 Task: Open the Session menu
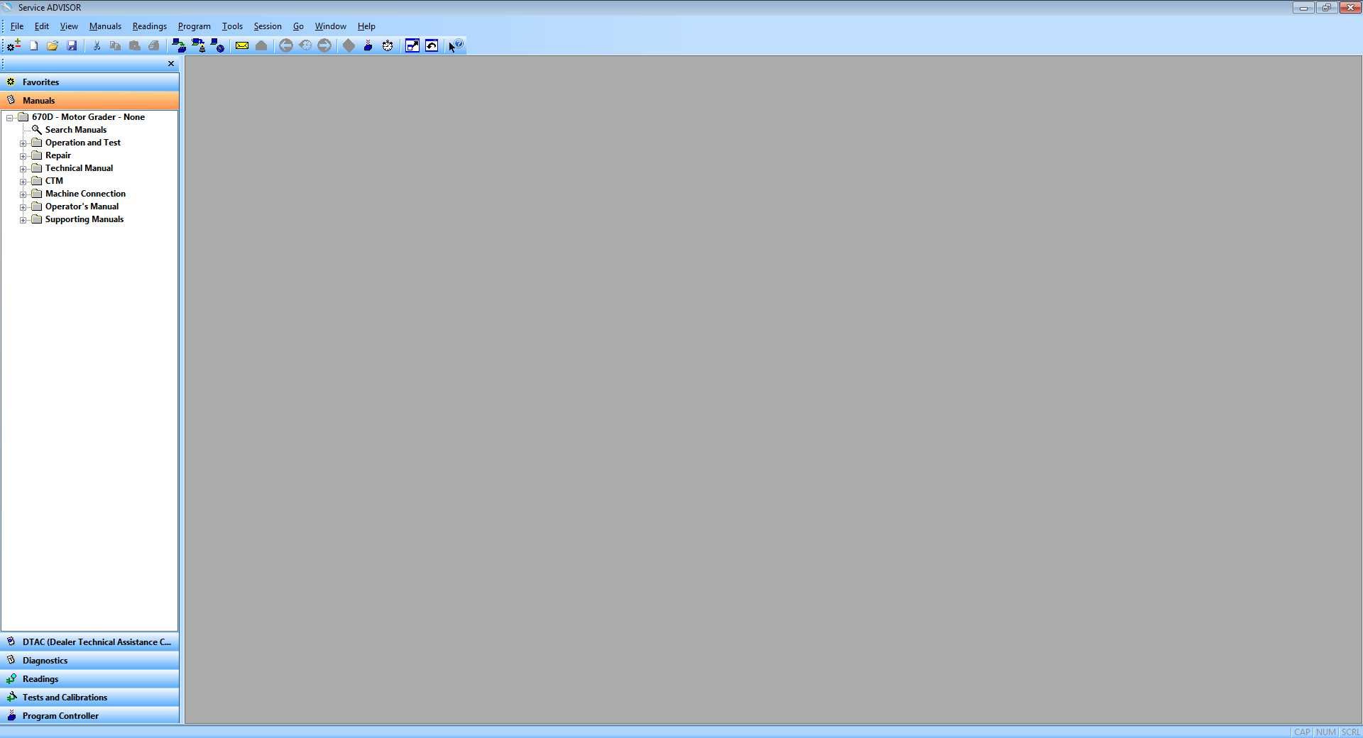(x=268, y=26)
